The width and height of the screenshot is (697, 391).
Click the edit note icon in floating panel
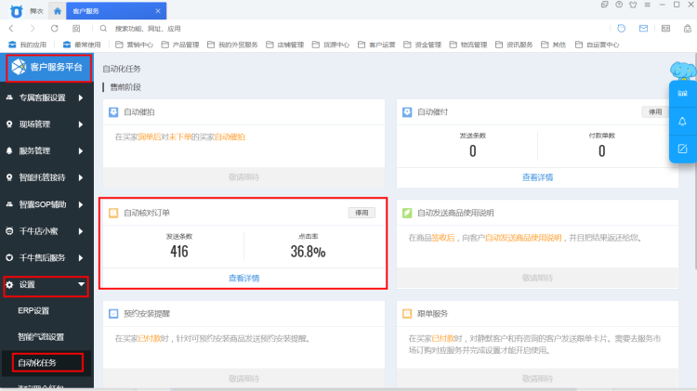click(682, 149)
